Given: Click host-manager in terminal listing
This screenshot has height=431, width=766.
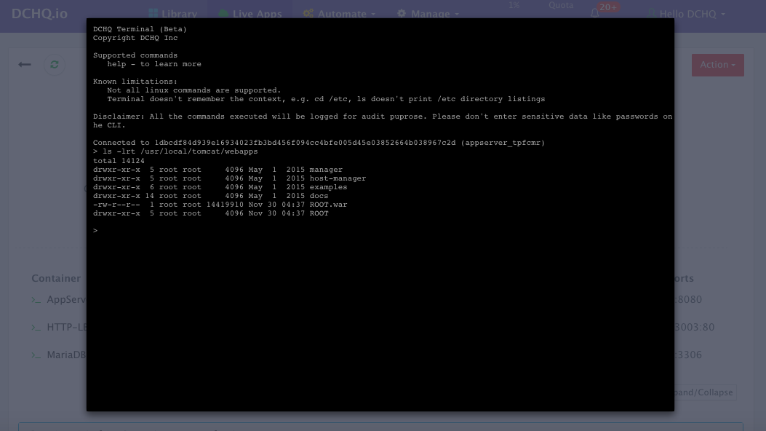Looking at the screenshot, I should [338, 178].
